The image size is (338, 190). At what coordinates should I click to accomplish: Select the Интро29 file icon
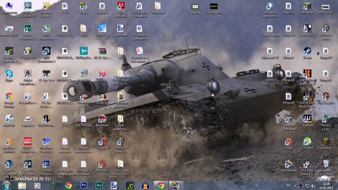[x=288, y=99]
